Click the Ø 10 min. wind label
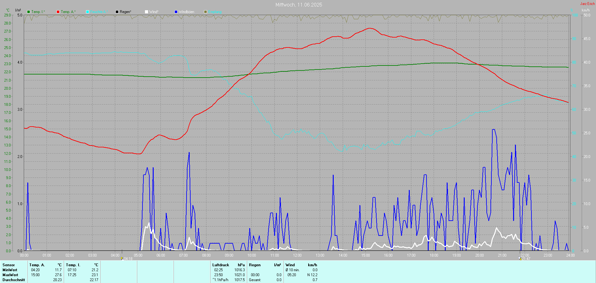This screenshot has height=283, width=596. click(x=292, y=270)
